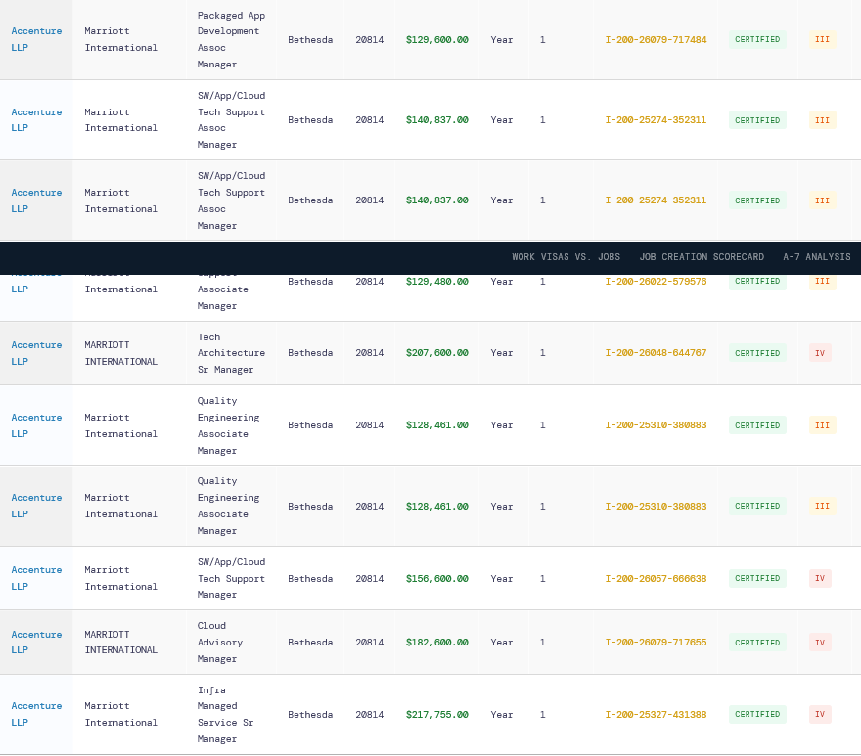Open the Work Visas vs. Jobs nav item

tap(566, 257)
